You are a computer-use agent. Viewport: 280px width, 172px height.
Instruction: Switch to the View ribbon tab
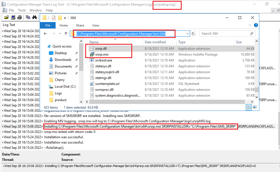[96, 25]
